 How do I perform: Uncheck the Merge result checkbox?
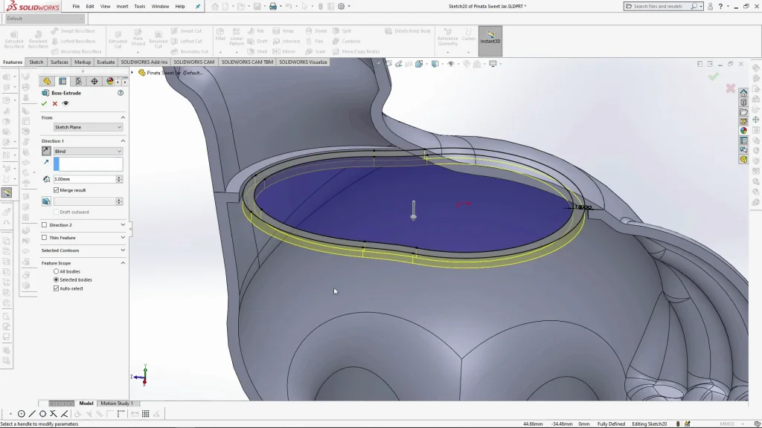pyautogui.click(x=57, y=190)
